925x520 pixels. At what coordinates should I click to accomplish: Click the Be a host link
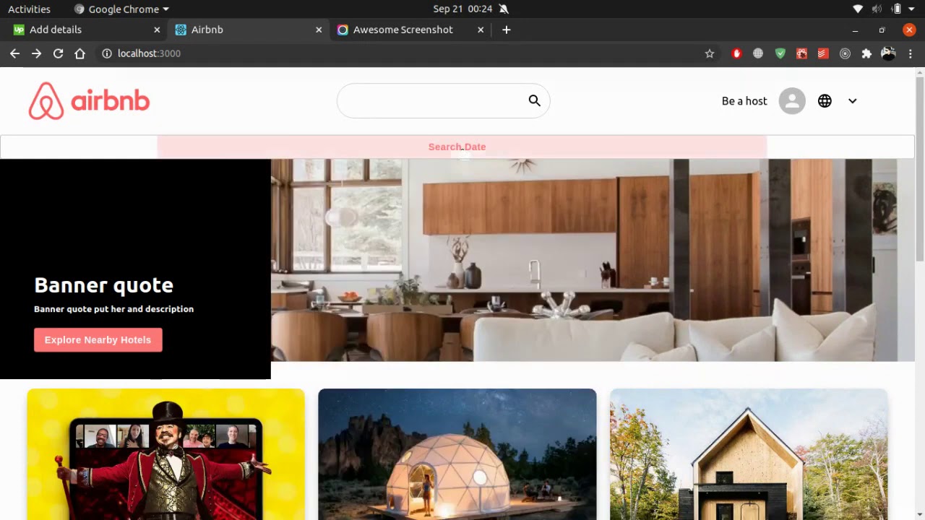click(744, 101)
